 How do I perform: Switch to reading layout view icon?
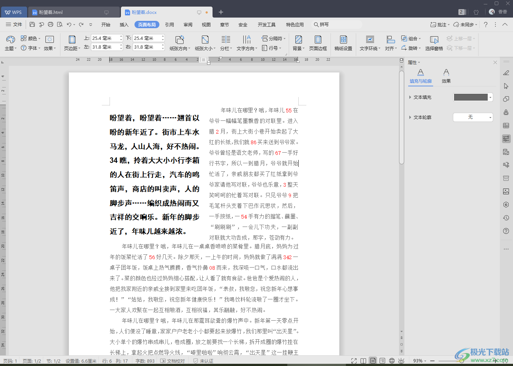pos(363,361)
